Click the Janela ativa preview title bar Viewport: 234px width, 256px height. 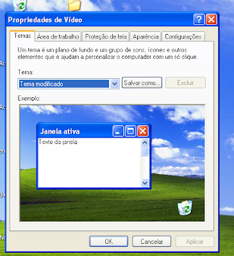click(94, 131)
